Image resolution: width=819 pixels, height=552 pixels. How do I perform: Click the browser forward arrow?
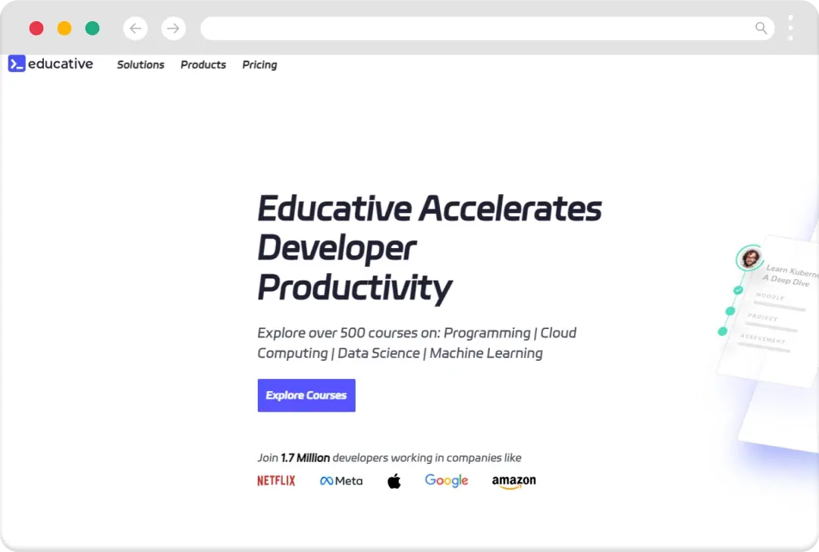174,28
